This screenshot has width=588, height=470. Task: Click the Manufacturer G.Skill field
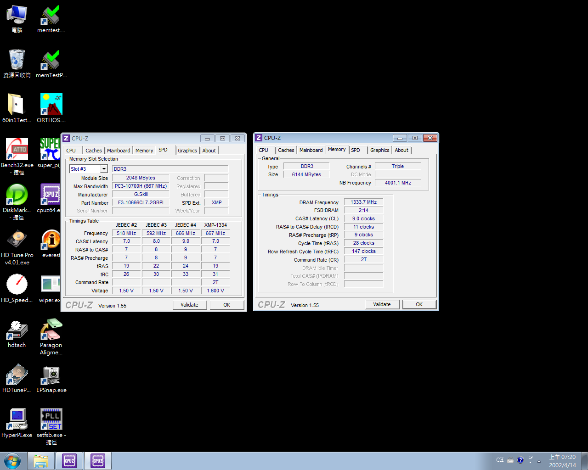pyautogui.click(x=141, y=194)
